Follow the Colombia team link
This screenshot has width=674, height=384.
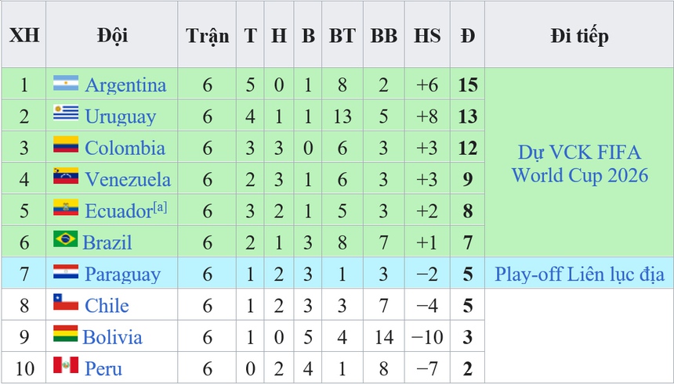pyautogui.click(x=125, y=148)
